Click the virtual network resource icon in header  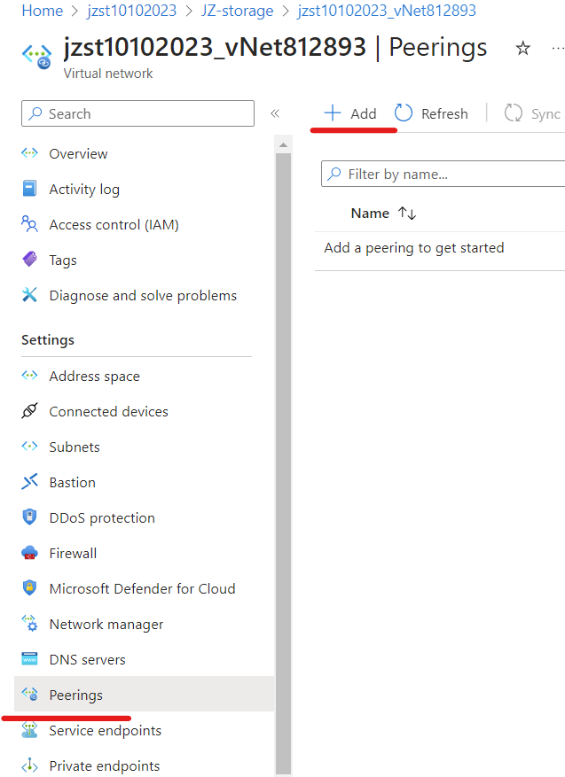point(36,56)
